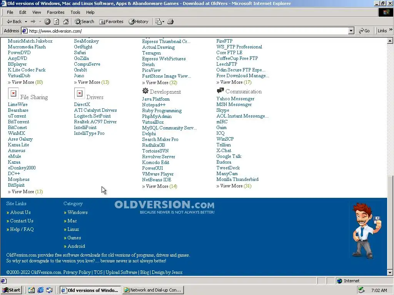This screenshot has height=295, width=394.
Task: Open the Mail button dropdown arrow
Action: 163,22
